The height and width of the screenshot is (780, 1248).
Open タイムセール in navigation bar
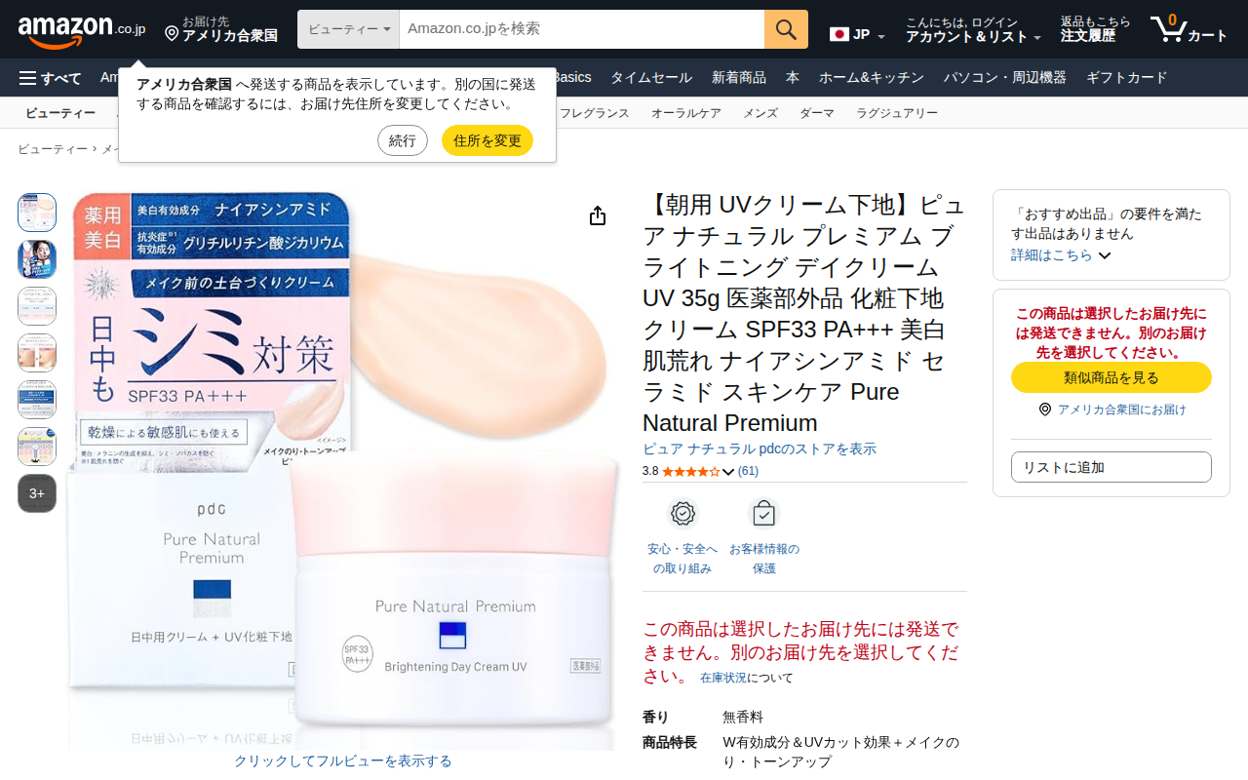point(651,78)
